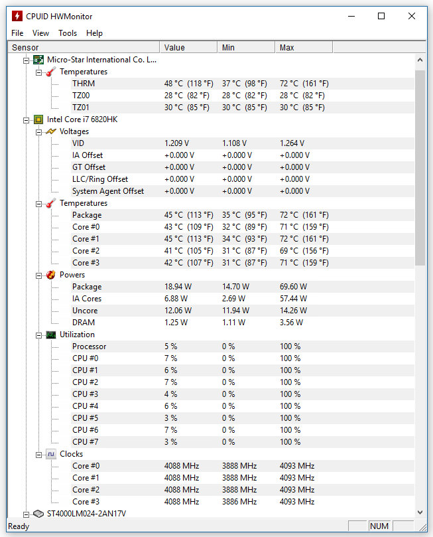Click the 69.60 W max package power value
Image resolution: width=433 pixels, height=537 pixels.
(294, 287)
